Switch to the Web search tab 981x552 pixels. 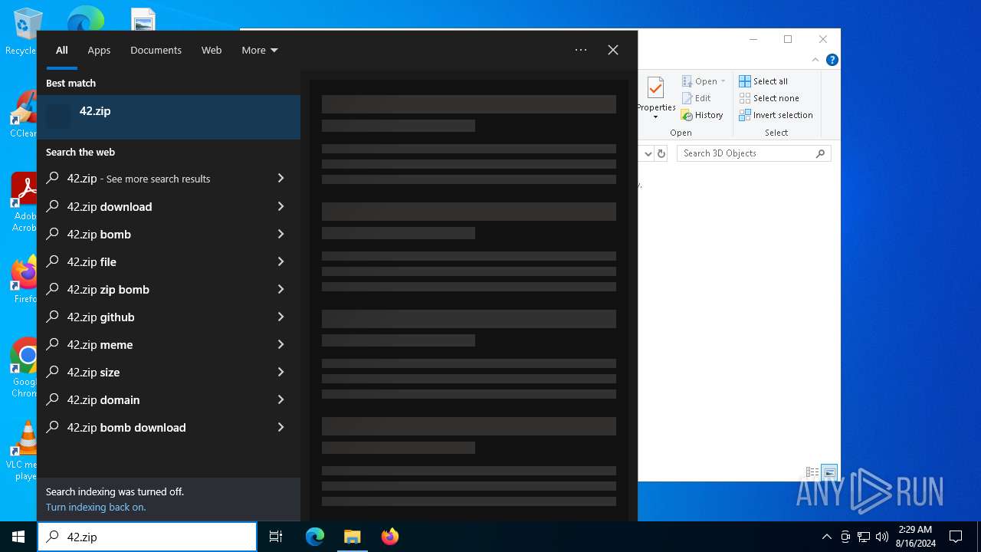[x=212, y=50]
